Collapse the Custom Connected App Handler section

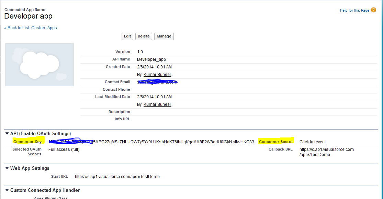[7, 190]
